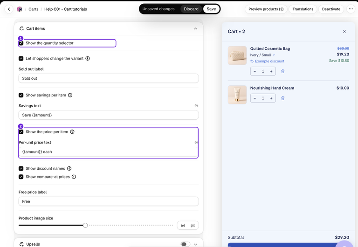
Task: Open Translations
Action: click(303, 9)
